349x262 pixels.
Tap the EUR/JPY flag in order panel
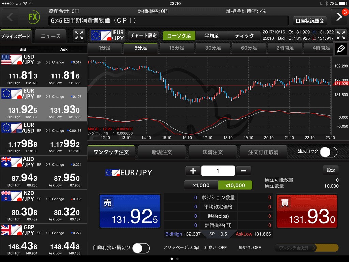pos(112,172)
